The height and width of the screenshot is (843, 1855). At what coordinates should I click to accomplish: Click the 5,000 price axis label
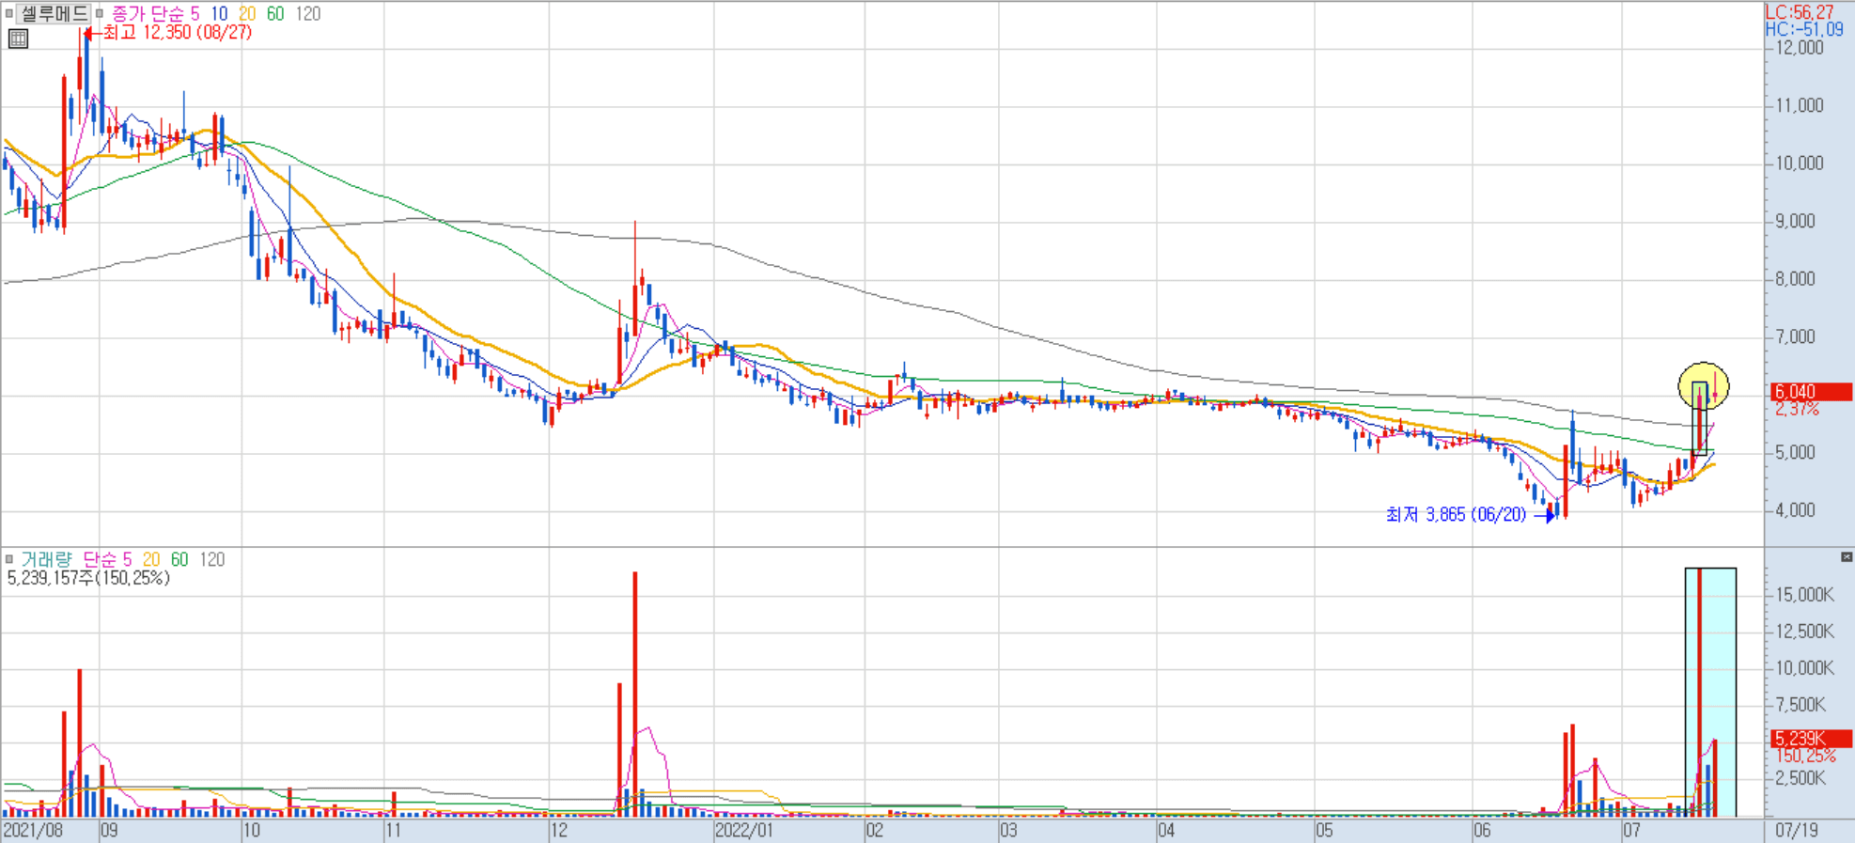click(x=1795, y=452)
